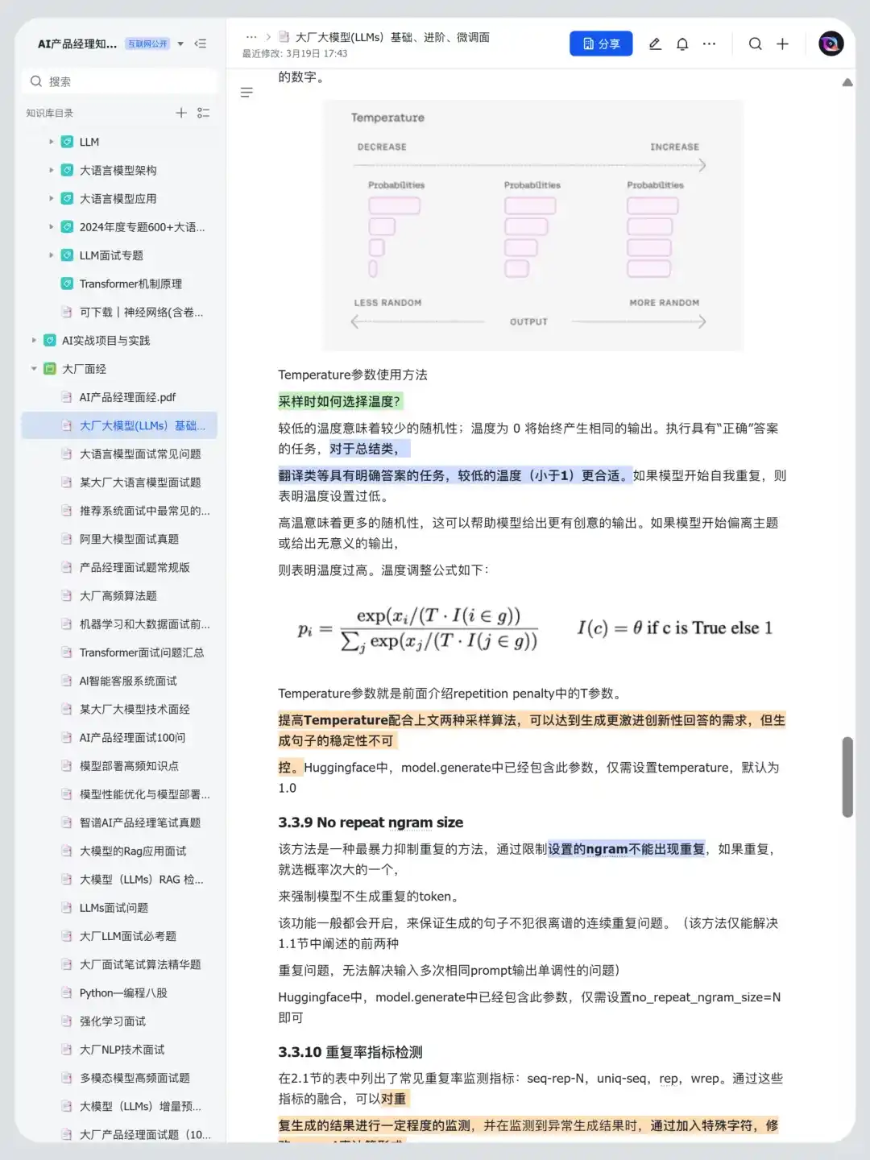Screen dimensions: 870x1160
Task: Open the more options ellipsis menu top right
Action: pyautogui.click(x=709, y=44)
